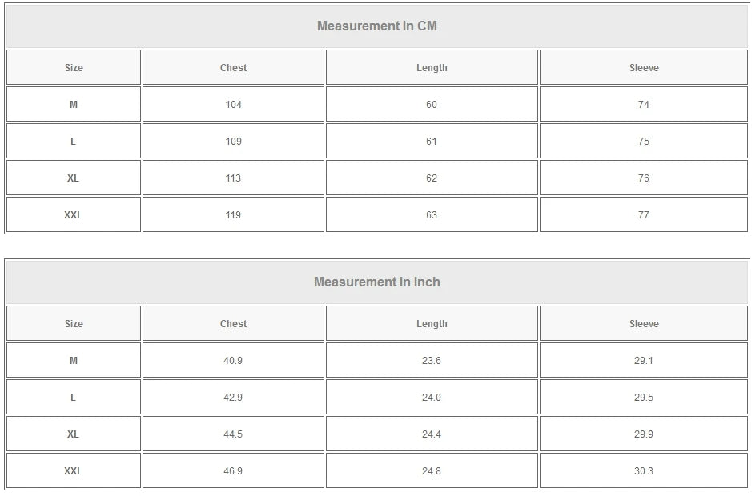Image resolution: width=752 pixels, height=496 pixels.
Task: Click the Size header in the Inch table
Action: [x=74, y=324]
